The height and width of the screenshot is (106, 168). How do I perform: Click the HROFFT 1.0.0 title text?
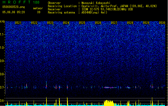pos(21,2)
